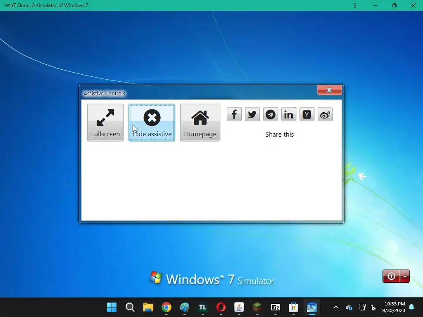Show hidden tray icons chevron
423x317 pixels.
pyautogui.click(x=336, y=307)
